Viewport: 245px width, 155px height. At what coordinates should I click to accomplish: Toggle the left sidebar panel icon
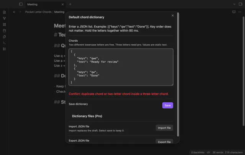click(21, 4)
